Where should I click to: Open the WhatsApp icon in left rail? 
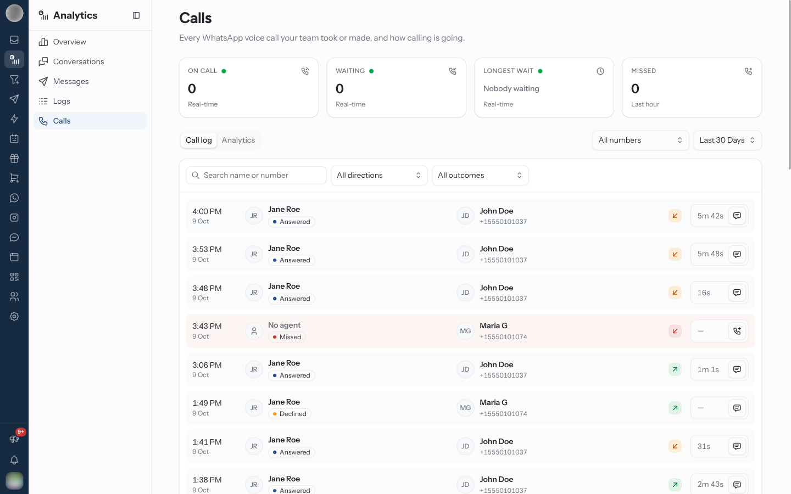coord(14,198)
